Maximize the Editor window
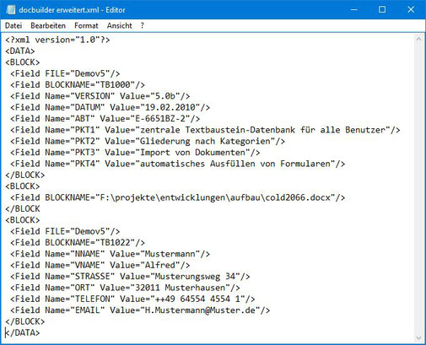 point(382,9)
